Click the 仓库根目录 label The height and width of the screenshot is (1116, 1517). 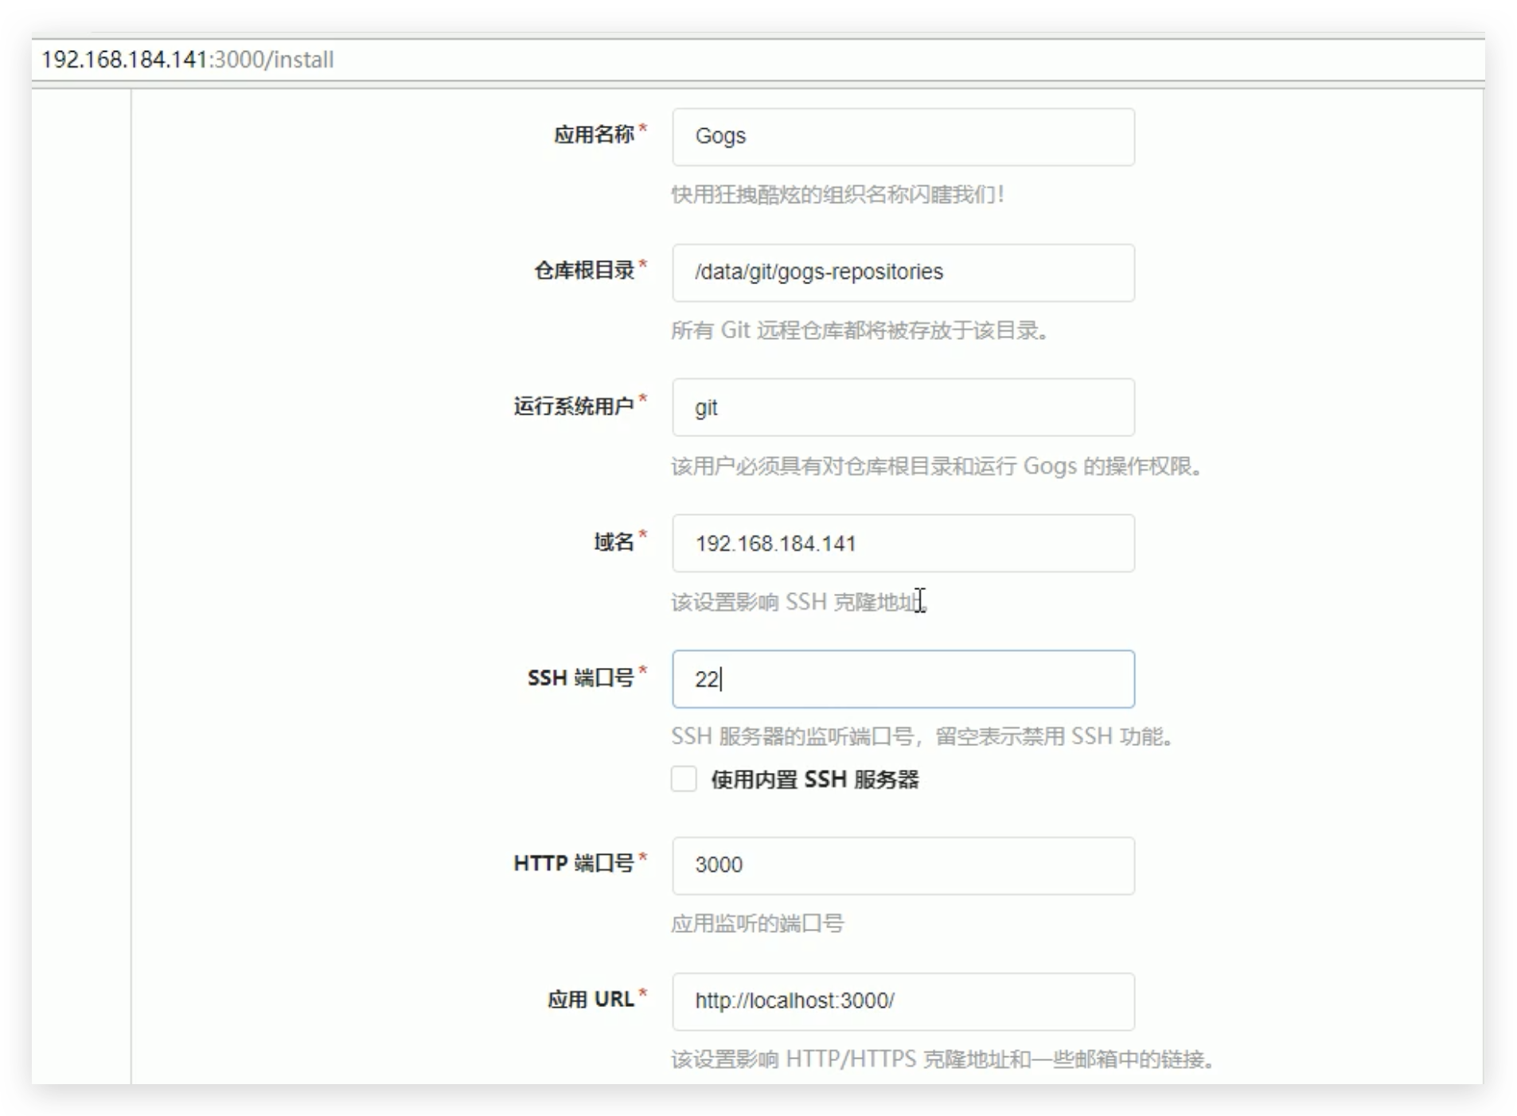[584, 271]
